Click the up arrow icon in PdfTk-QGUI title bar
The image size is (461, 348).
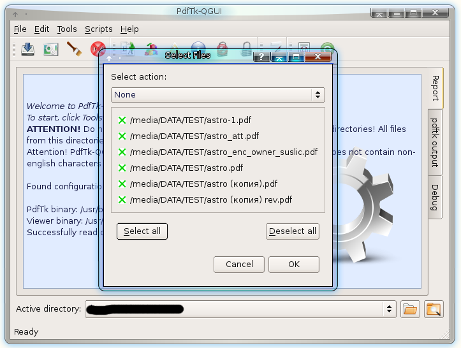15,14
